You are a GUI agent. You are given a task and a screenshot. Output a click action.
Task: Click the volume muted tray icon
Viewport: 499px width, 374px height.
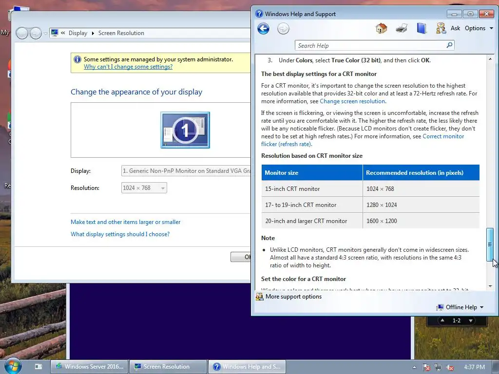pos(450,367)
